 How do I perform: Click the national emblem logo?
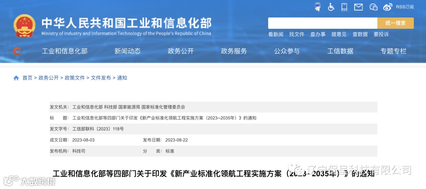[x=24, y=26]
